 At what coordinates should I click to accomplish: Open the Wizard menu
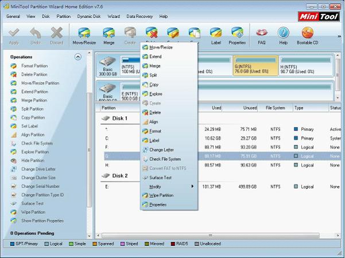pyautogui.click(x=114, y=16)
